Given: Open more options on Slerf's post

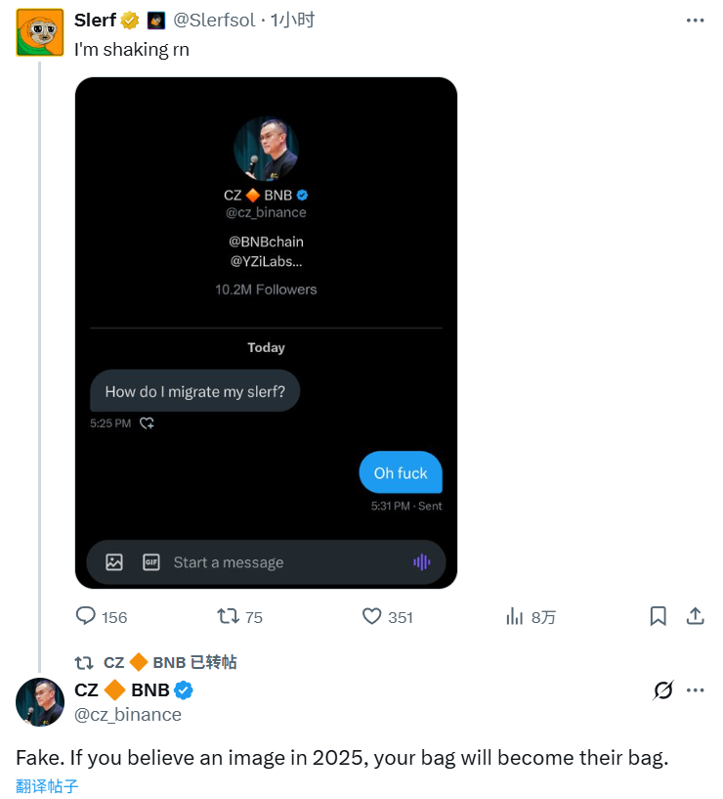Looking at the screenshot, I should [695, 20].
